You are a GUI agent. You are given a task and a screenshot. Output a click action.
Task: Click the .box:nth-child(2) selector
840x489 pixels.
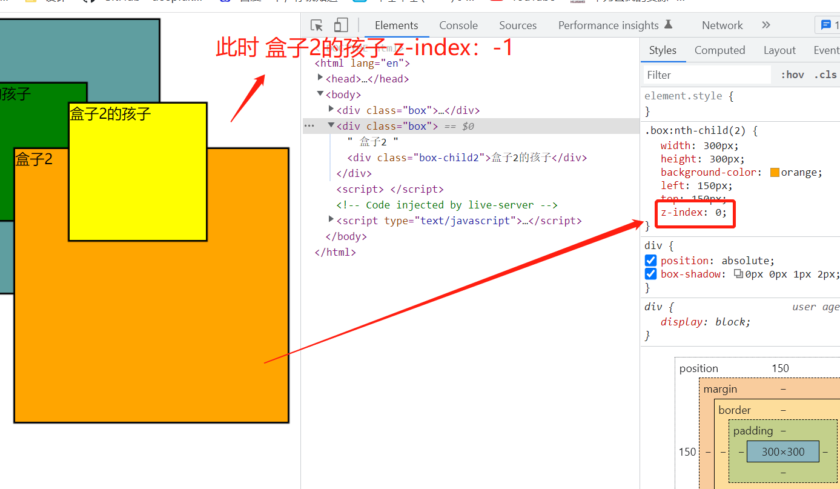click(697, 131)
